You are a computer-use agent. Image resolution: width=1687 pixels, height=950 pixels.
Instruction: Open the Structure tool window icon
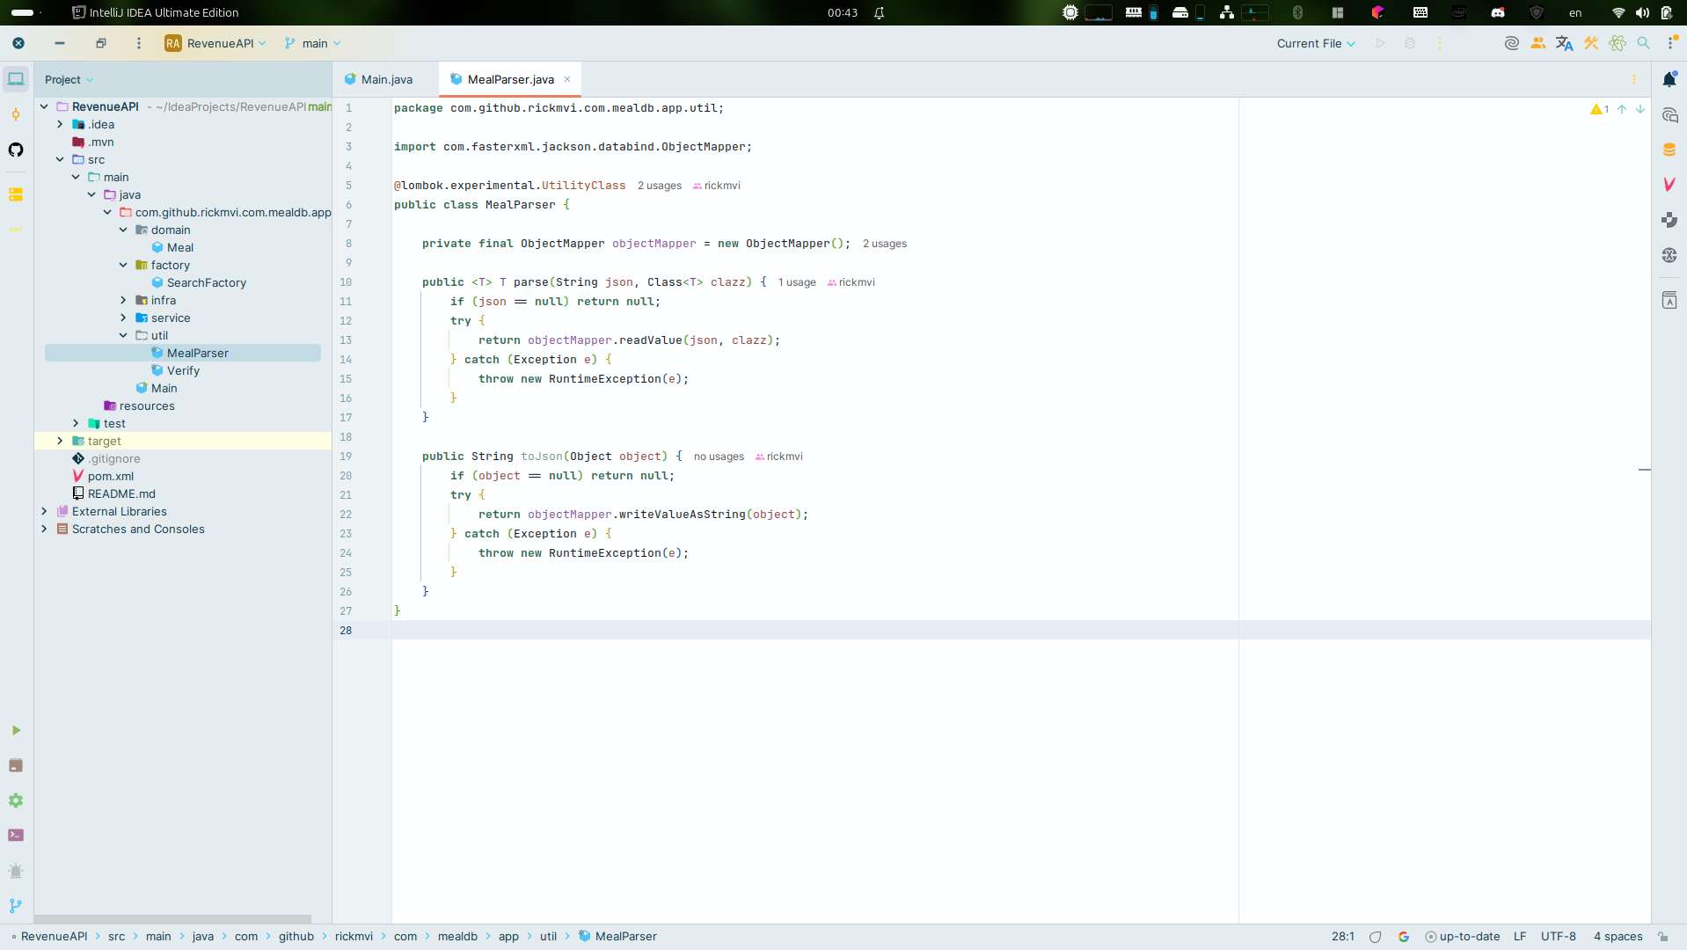[16, 194]
